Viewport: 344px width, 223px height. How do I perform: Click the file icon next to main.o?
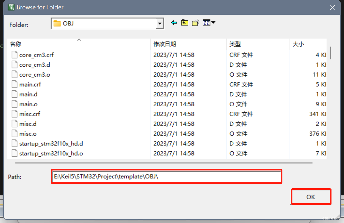(x=14, y=104)
